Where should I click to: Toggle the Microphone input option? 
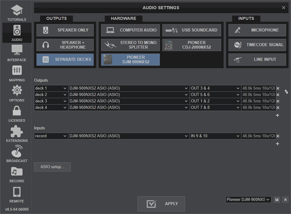tap(257, 30)
